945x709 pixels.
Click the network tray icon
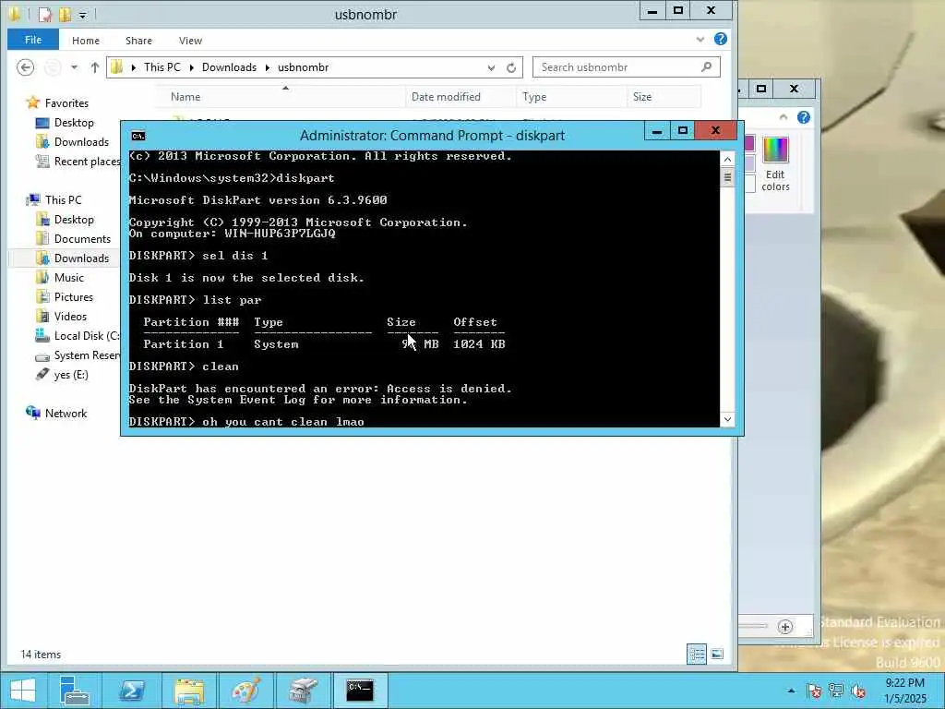click(836, 691)
